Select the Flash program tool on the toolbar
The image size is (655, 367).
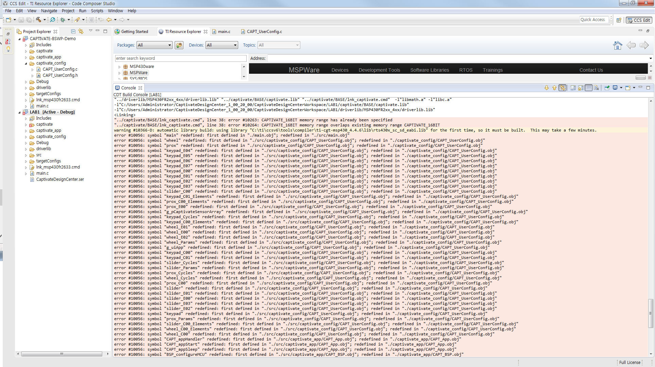[77, 19]
